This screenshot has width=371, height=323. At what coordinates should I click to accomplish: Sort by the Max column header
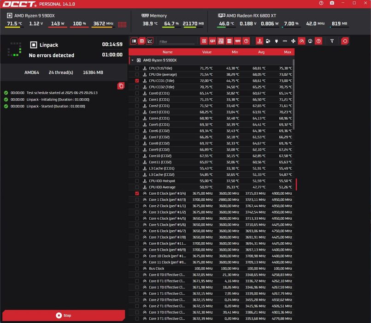tap(288, 52)
